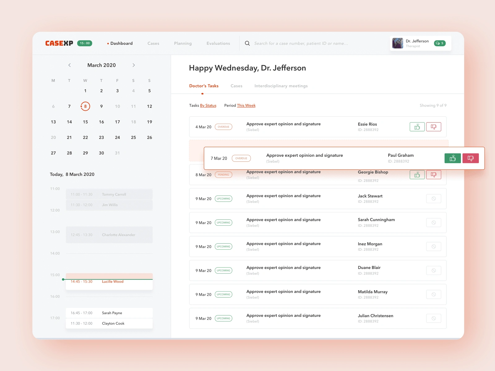The width and height of the screenshot is (495, 371).
Task: Click patient name Julian Christensen
Action: pyautogui.click(x=375, y=316)
